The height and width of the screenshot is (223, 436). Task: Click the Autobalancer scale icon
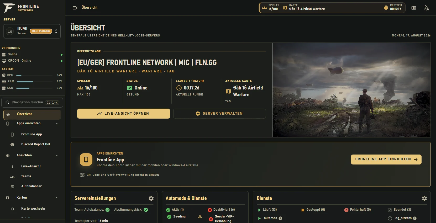[x=12, y=187]
